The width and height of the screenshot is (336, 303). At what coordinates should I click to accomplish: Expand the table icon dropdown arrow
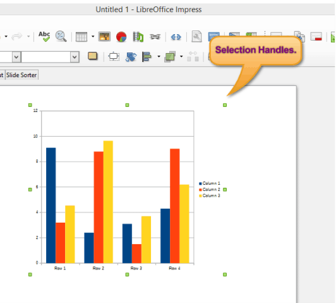pos(93,37)
